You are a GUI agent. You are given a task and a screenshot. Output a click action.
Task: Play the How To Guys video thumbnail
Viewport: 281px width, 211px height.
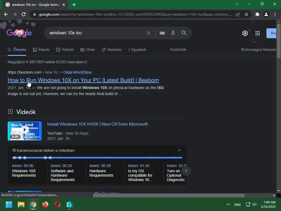(x=25, y=131)
